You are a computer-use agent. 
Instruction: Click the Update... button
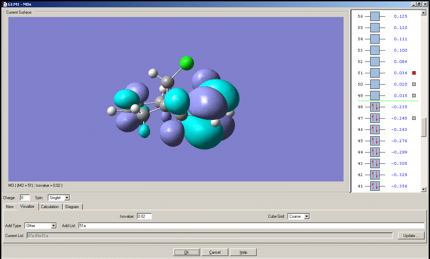(x=411, y=236)
